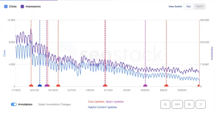216x113 pixels.
Task: Filter by Helpful Content Updates label
Action: coord(103,107)
